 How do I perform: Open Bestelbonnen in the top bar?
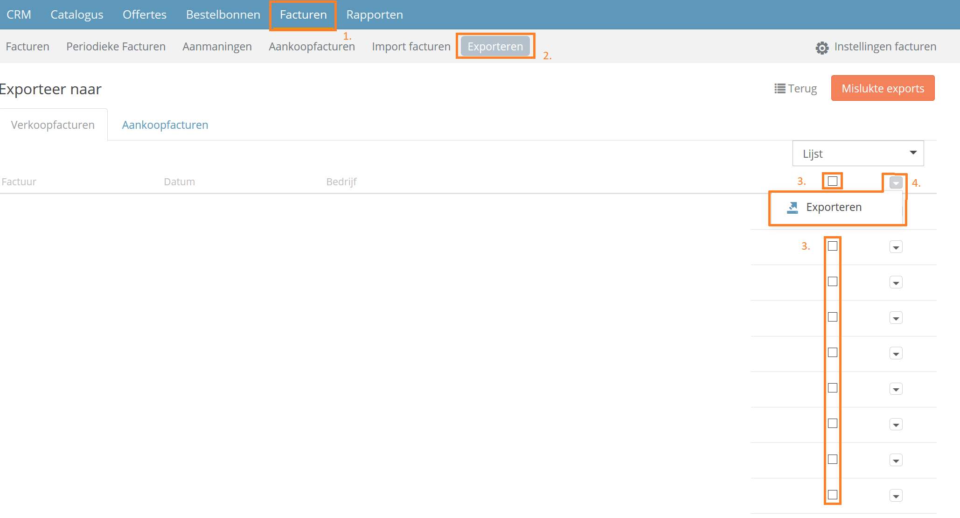click(223, 14)
